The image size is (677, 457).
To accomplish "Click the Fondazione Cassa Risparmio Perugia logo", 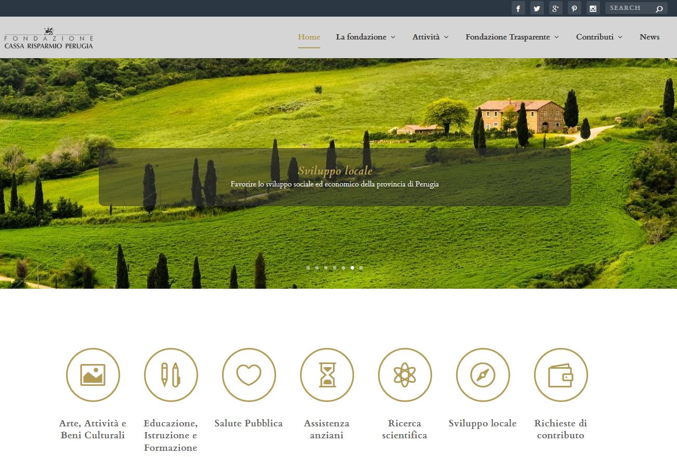I will coord(49,38).
